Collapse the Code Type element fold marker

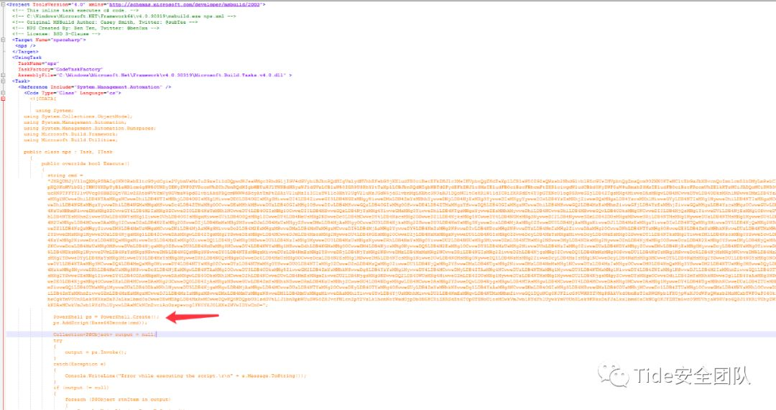click(x=4, y=93)
